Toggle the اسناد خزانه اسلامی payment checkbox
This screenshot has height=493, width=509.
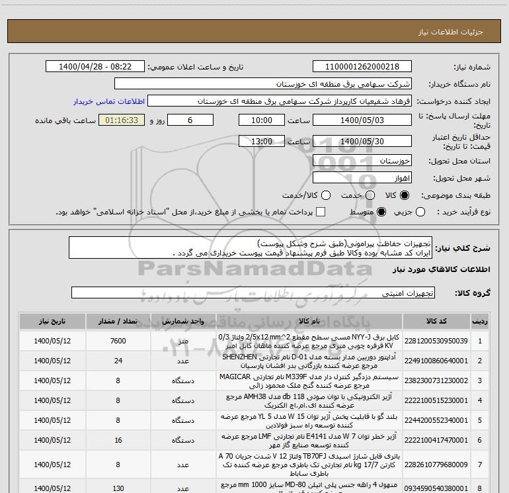point(321,212)
